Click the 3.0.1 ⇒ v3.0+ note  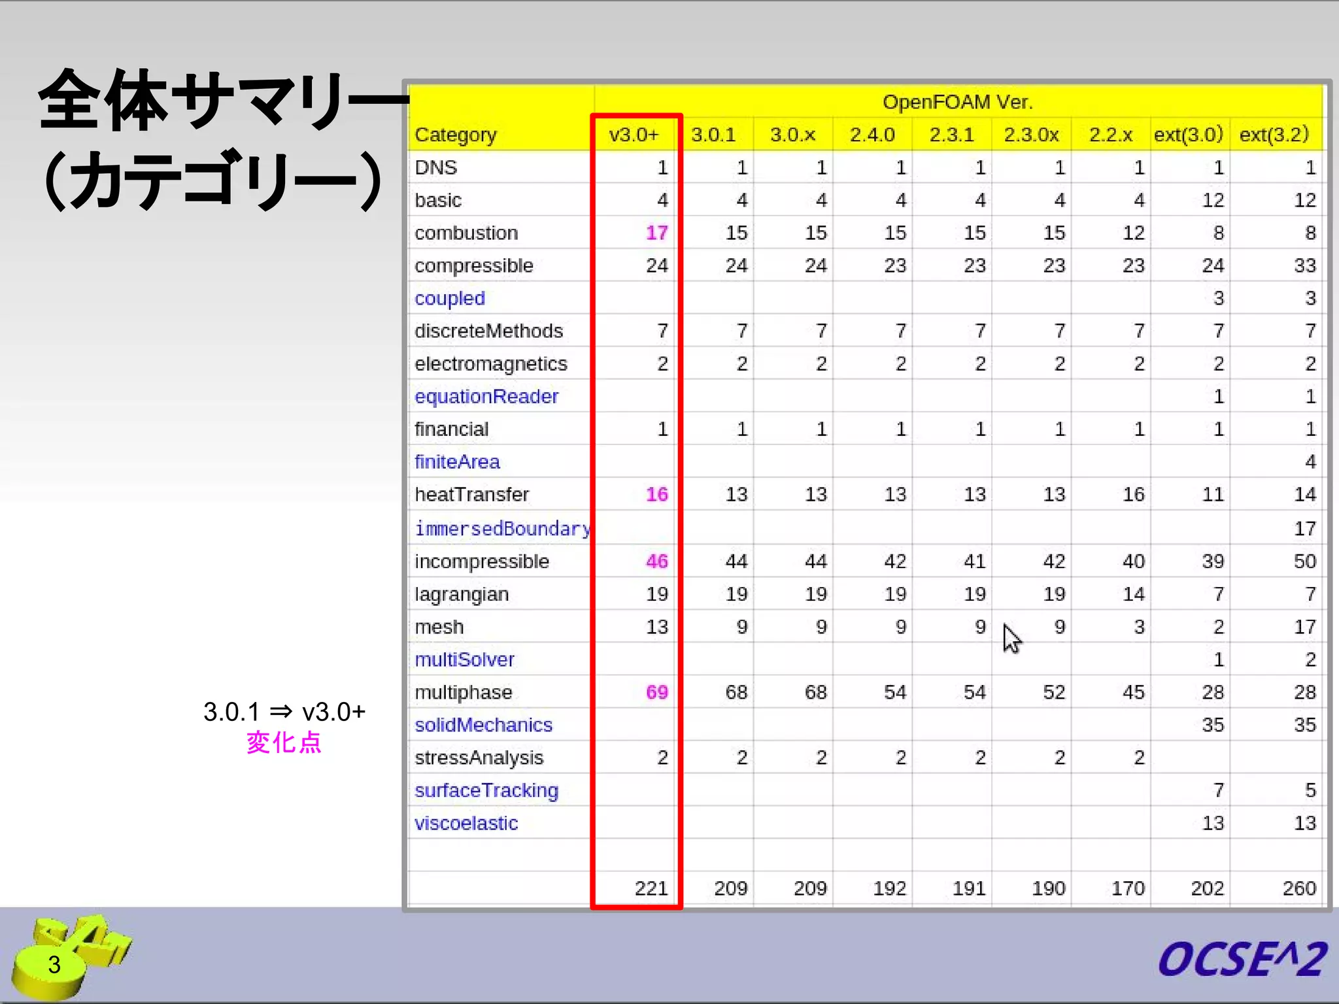[x=284, y=712]
